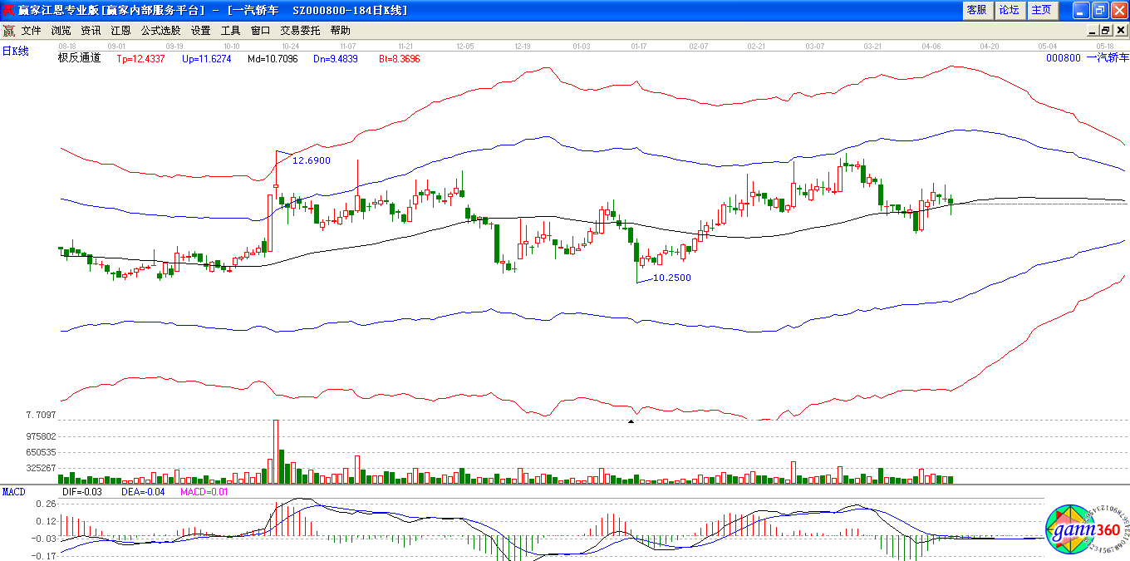Click the Bt=8.3696 value
Image resolution: width=1130 pixels, height=561 pixels.
click(400, 59)
